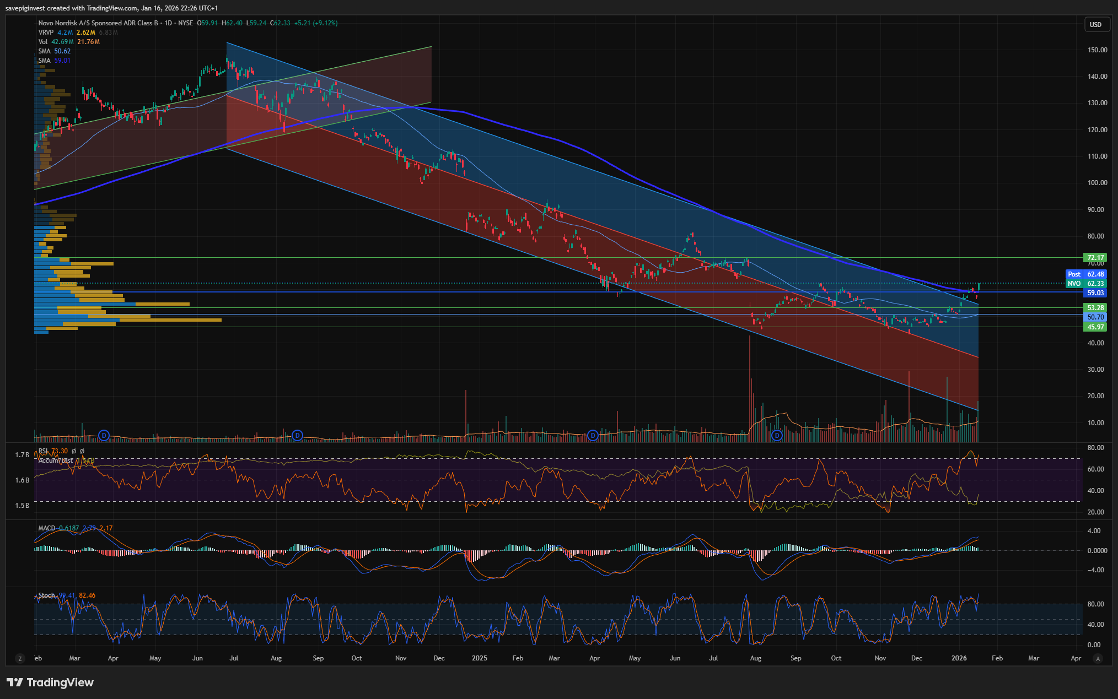Click the Stoch indicator legend
The width and height of the screenshot is (1118, 699).
pos(46,595)
